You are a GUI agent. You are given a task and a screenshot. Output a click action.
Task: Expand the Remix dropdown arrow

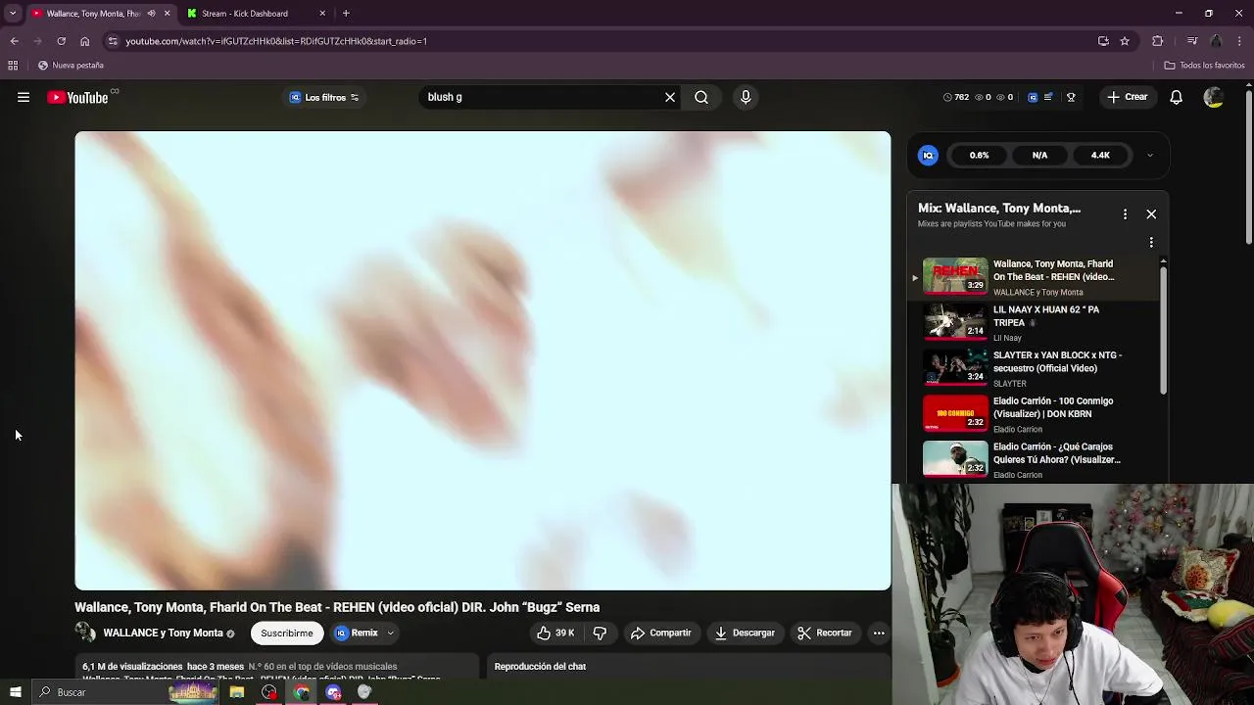coord(390,633)
